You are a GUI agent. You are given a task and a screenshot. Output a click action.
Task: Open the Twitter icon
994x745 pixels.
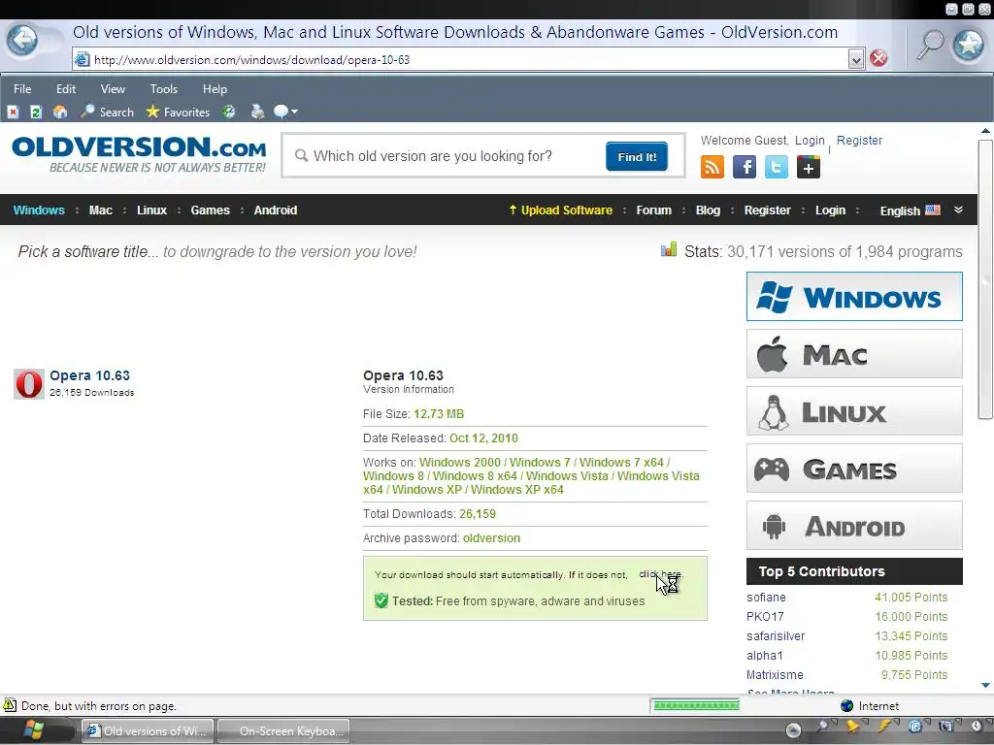point(777,167)
